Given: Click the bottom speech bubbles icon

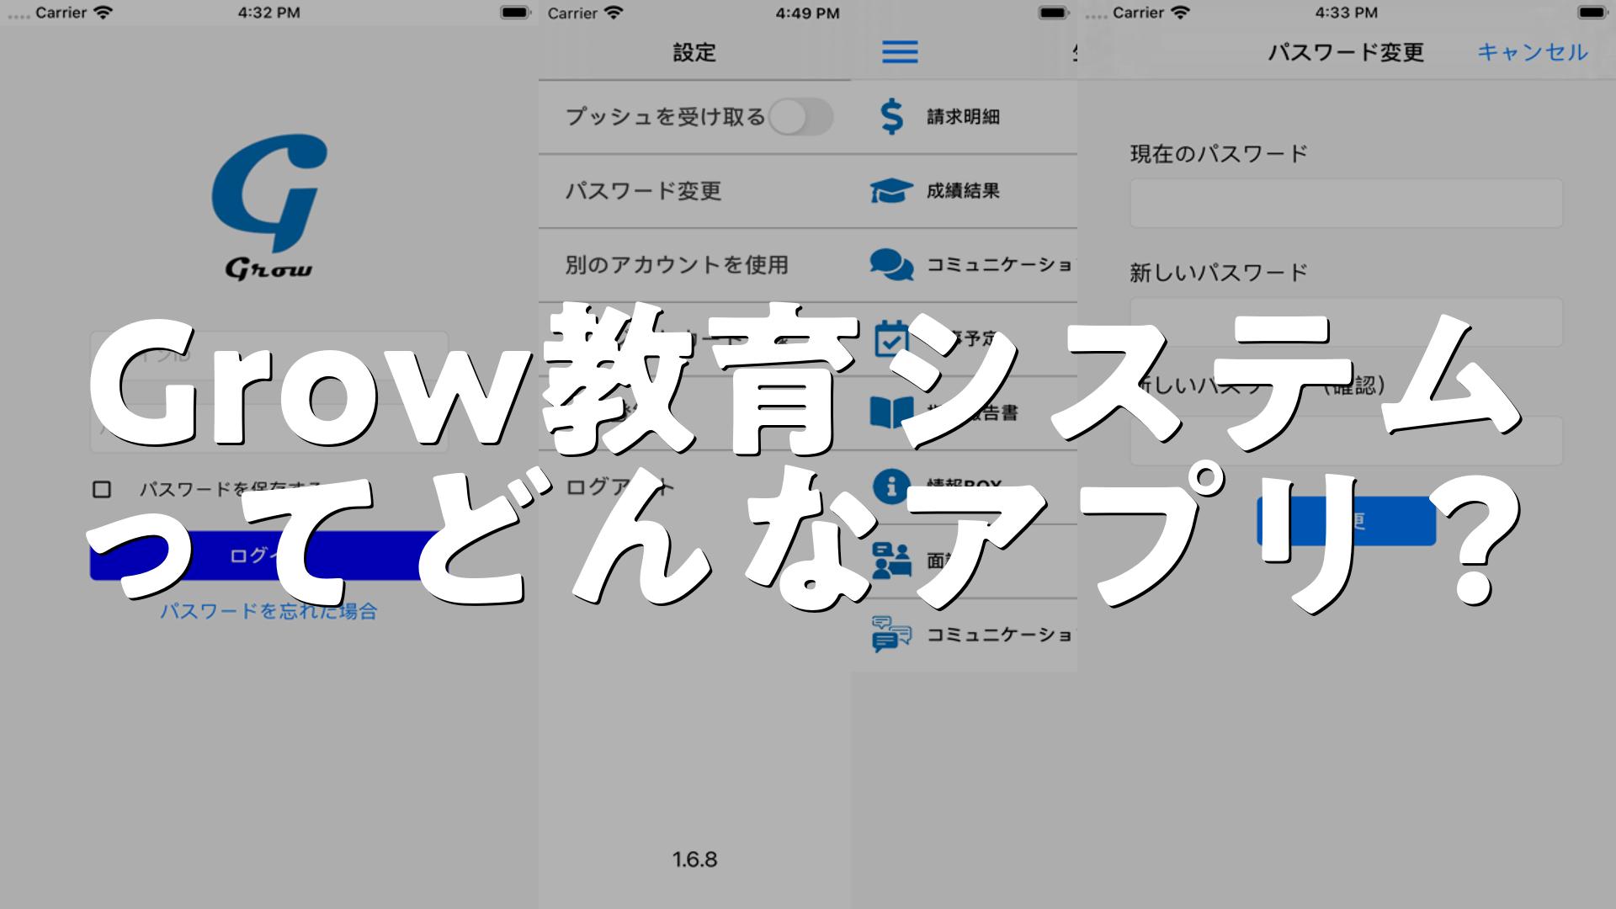Looking at the screenshot, I should point(890,634).
